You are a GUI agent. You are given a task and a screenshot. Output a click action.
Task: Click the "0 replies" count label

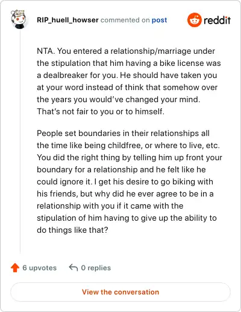(x=96, y=268)
